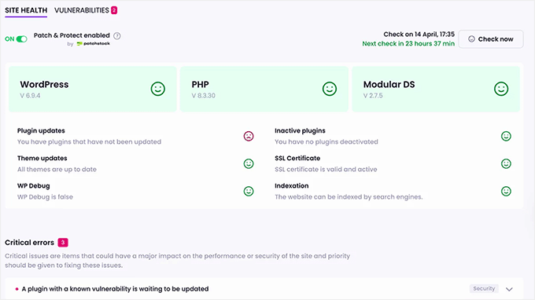
Task: Click the smiley beside Theme updates
Action: point(249,164)
